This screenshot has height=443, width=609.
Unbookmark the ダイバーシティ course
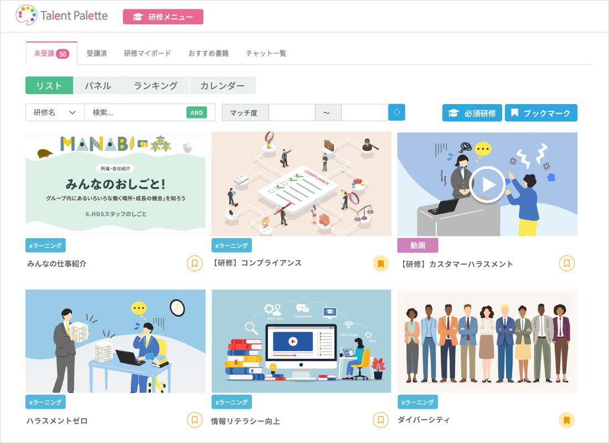tap(566, 421)
